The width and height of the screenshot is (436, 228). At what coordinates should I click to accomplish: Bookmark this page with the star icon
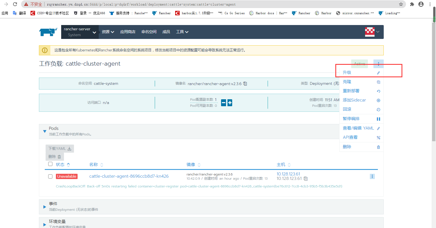tap(401, 4)
